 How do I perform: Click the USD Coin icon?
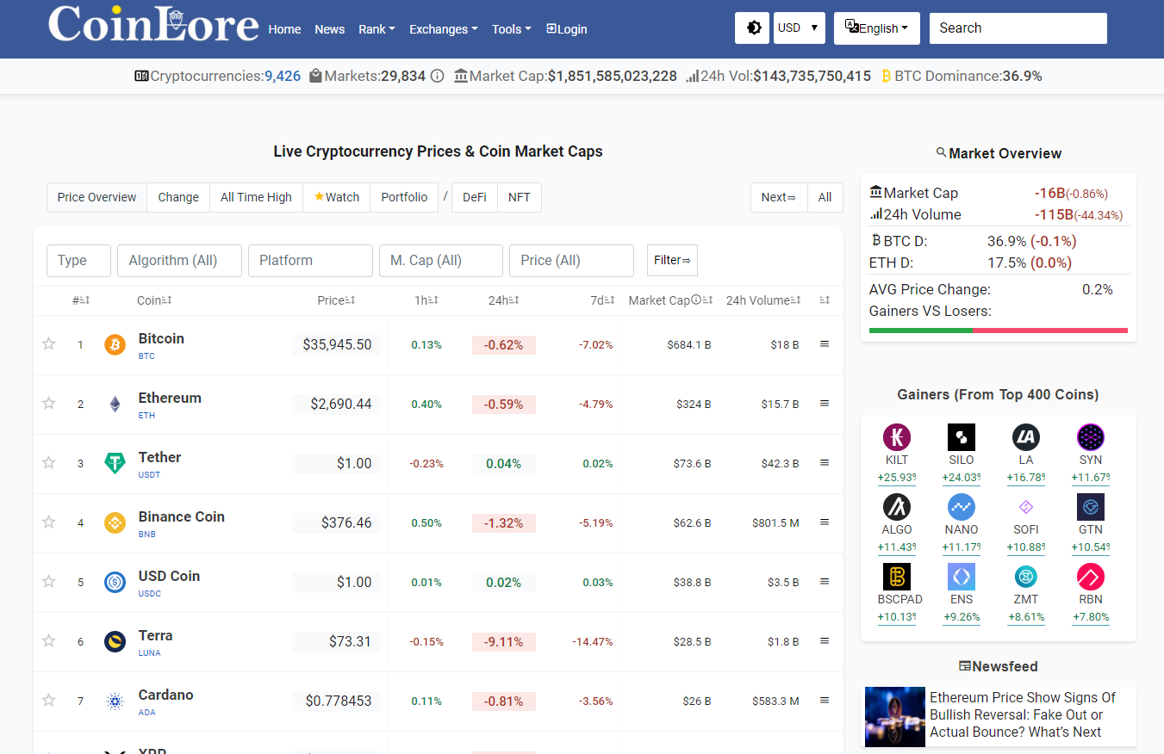115,583
